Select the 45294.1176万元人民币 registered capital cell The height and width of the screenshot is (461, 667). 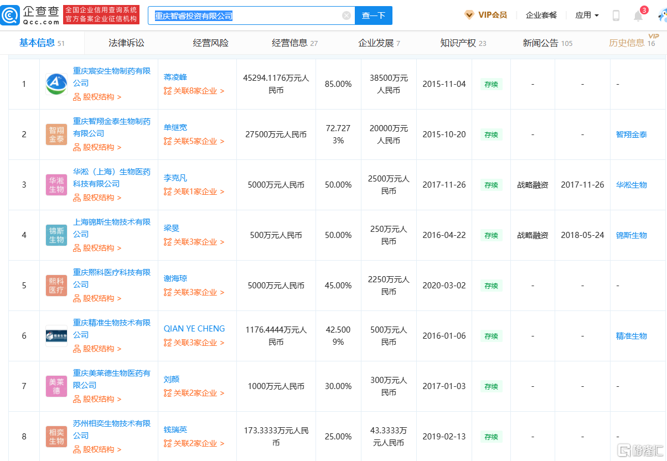tap(276, 84)
